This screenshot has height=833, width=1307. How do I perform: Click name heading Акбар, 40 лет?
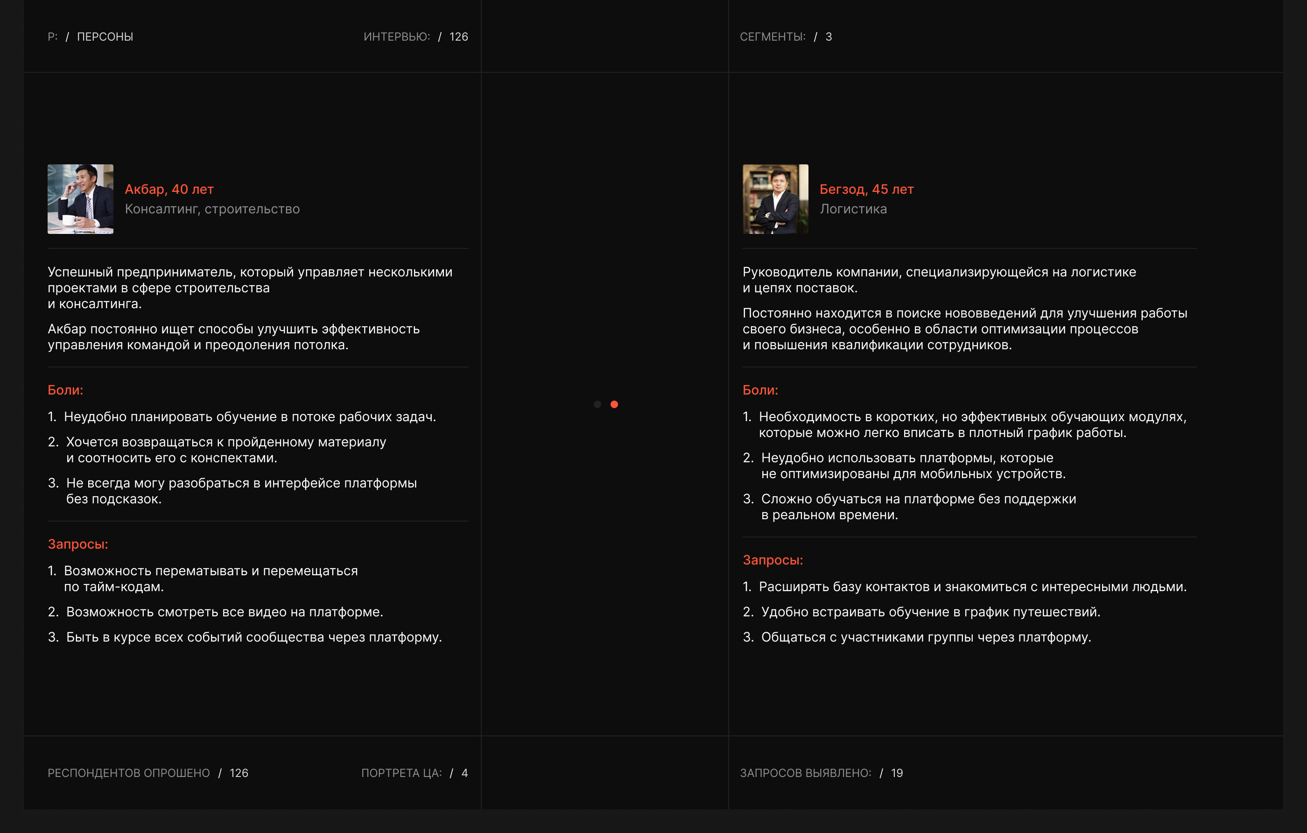(x=169, y=189)
